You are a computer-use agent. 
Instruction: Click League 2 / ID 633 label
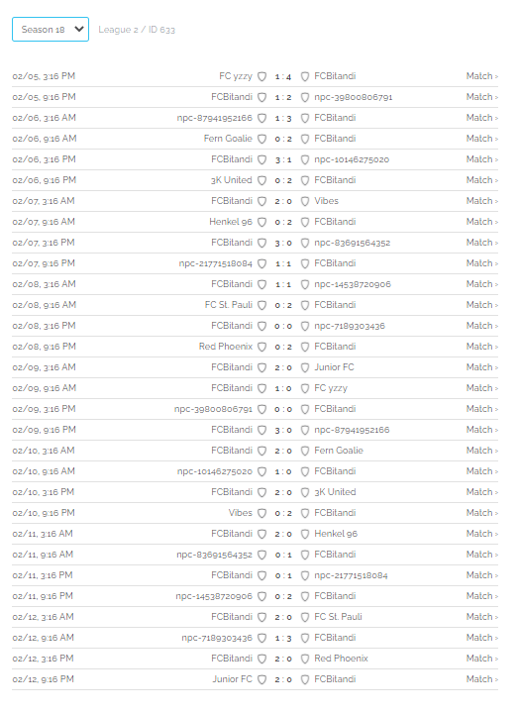pos(137,30)
